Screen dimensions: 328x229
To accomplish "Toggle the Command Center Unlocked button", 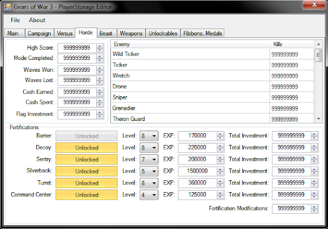I will (87, 195).
